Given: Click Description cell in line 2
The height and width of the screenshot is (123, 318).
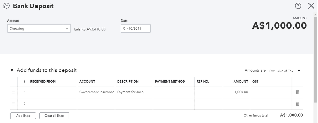Looking at the screenshot, I should (134, 104).
